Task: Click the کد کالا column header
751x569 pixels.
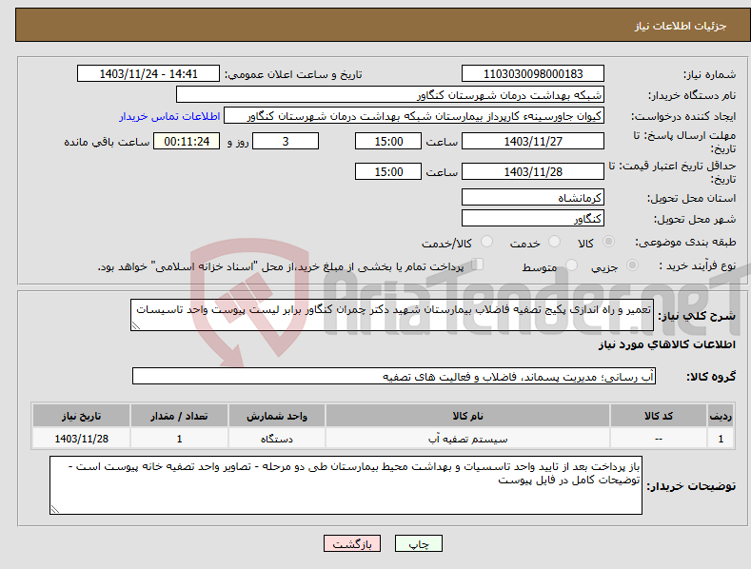Action: pyautogui.click(x=659, y=416)
